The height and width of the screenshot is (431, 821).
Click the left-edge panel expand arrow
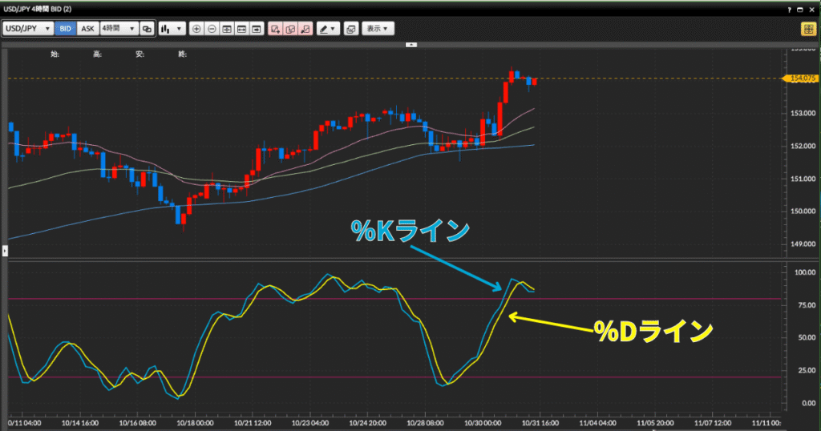[x=4, y=252]
